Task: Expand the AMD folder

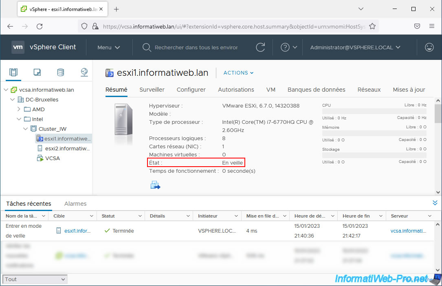Action: [19, 109]
